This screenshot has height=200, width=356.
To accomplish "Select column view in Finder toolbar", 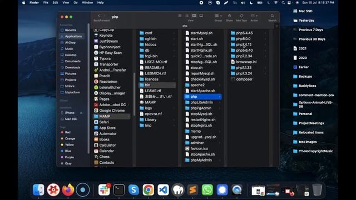I will [x=194, y=16].
